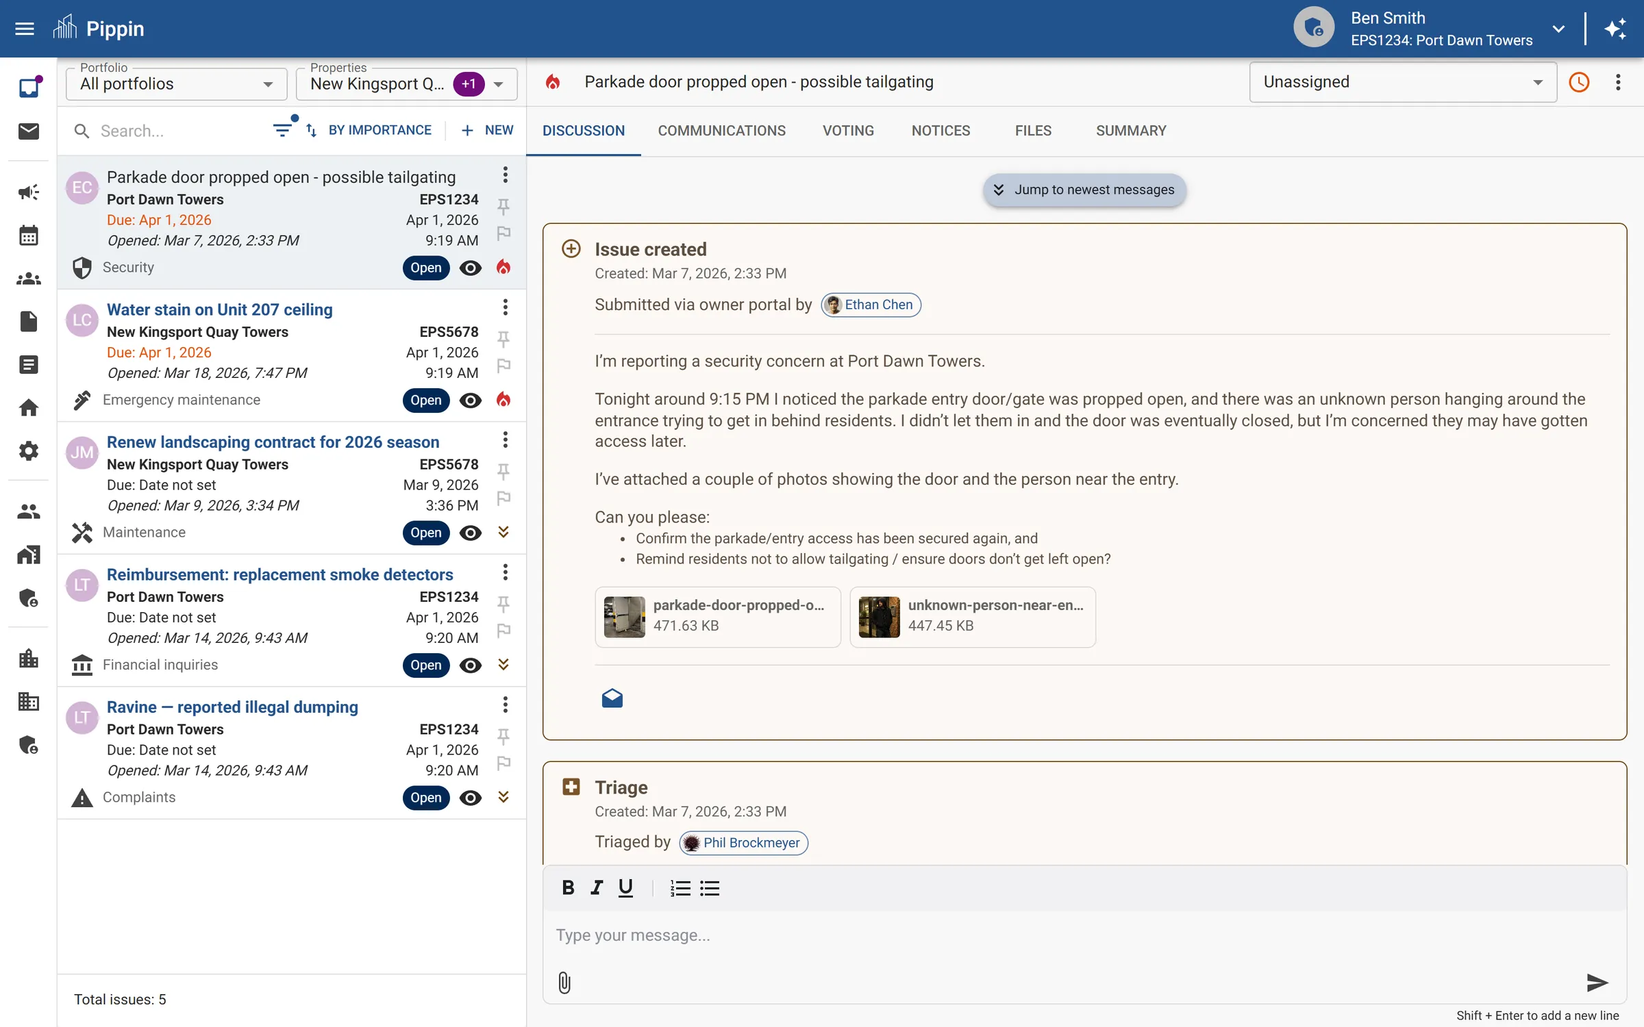The height and width of the screenshot is (1027, 1644).
Task: Click the flame priority icon beside the issue title
Action: click(553, 81)
